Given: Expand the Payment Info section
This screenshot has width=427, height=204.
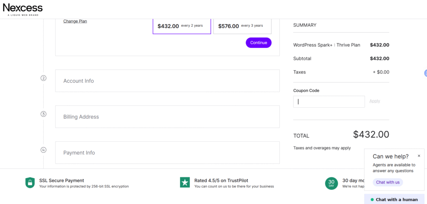Looking at the screenshot, I should pyautogui.click(x=167, y=153).
